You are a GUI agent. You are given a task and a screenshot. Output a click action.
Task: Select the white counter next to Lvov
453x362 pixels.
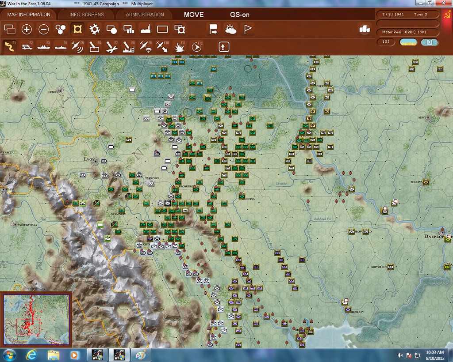point(104,162)
